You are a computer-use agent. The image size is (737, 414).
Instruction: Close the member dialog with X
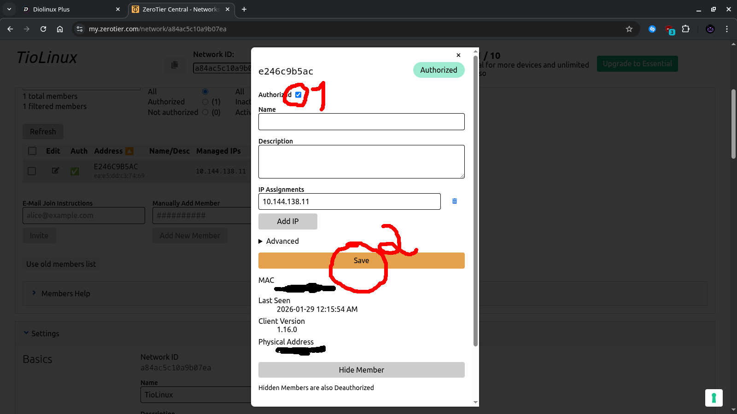pos(458,55)
